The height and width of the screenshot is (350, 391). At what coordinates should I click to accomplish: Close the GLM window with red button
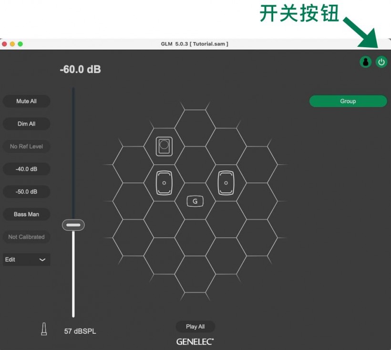pos(4,44)
